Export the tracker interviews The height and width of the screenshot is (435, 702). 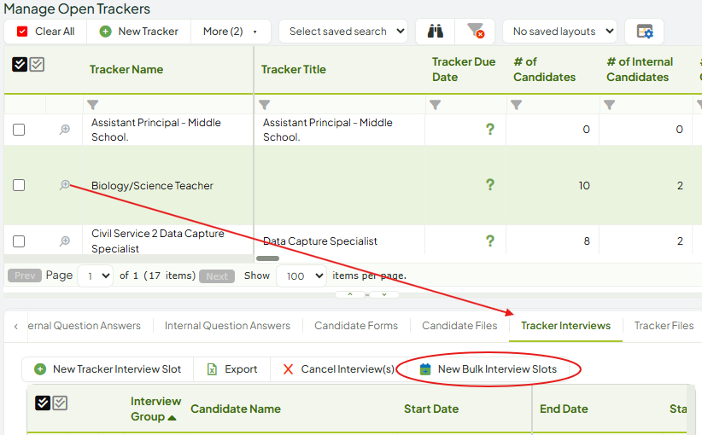(x=232, y=368)
